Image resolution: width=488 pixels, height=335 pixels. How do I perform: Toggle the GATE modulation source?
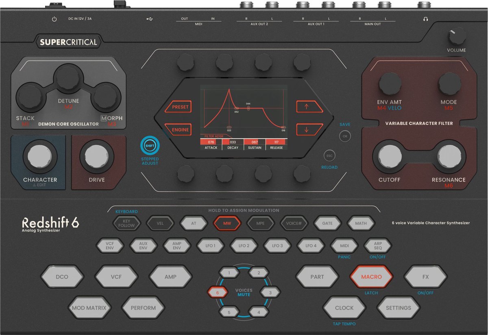327,223
